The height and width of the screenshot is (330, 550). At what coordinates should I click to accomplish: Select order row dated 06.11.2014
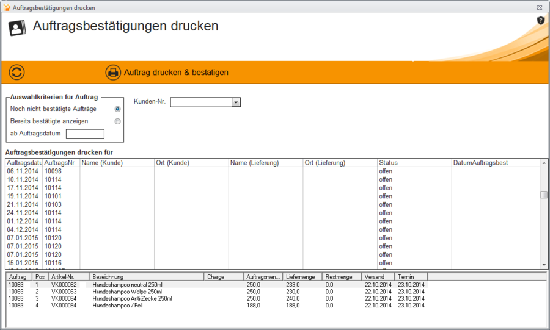click(273, 171)
